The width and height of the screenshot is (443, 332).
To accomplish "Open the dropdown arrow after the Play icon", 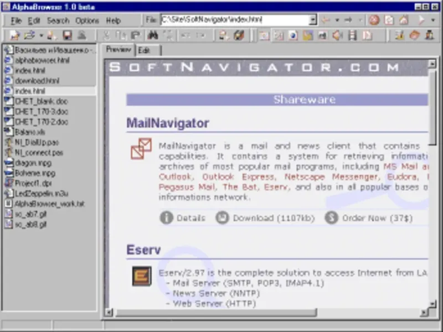I will (433, 20).
